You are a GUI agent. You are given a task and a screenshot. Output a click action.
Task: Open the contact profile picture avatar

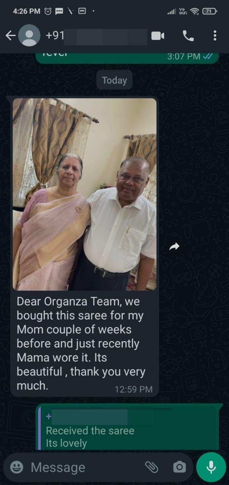[29, 36]
